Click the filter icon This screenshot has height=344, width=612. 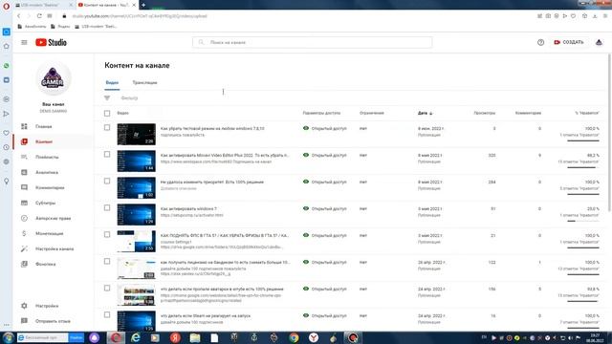coord(107,97)
